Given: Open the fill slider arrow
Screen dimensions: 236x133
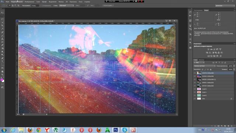Looking at the screenshot, I should click(x=234, y=69).
